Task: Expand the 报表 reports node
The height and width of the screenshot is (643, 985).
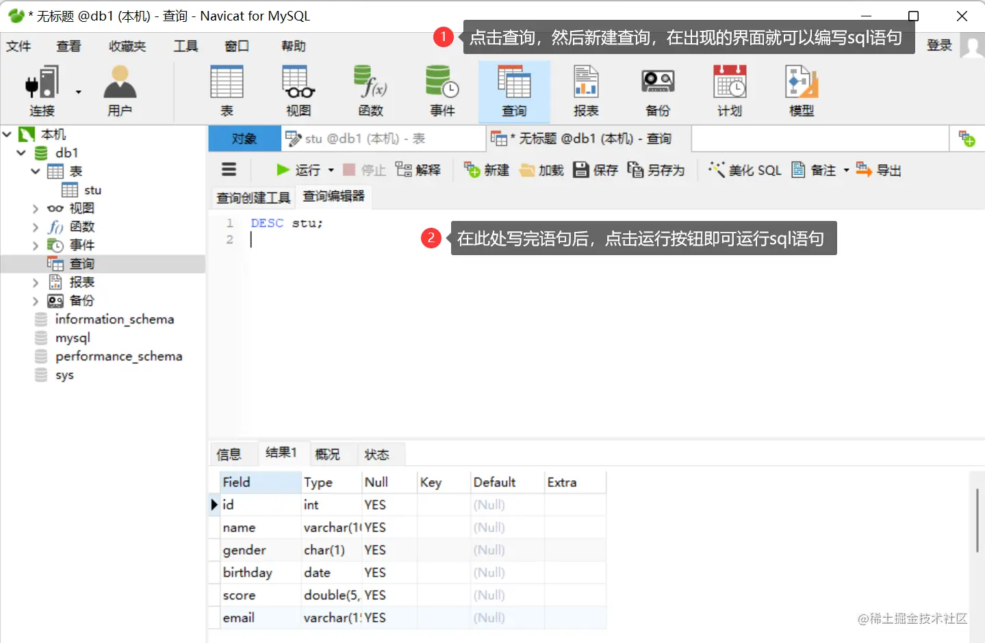Action: point(36,282)
